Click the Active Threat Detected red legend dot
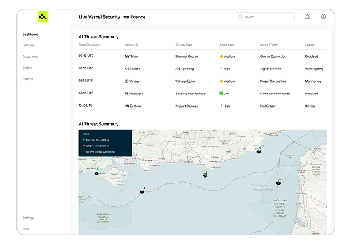The width and height of the screenshot is (351, 244). [83, 151]
